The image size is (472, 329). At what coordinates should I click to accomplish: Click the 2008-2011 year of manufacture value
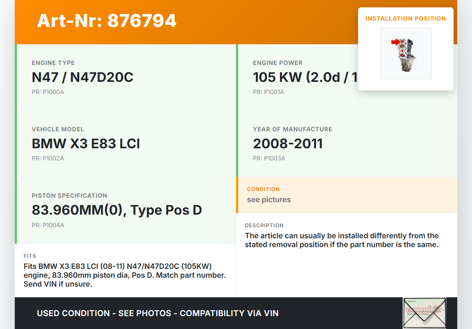(288, 144)
